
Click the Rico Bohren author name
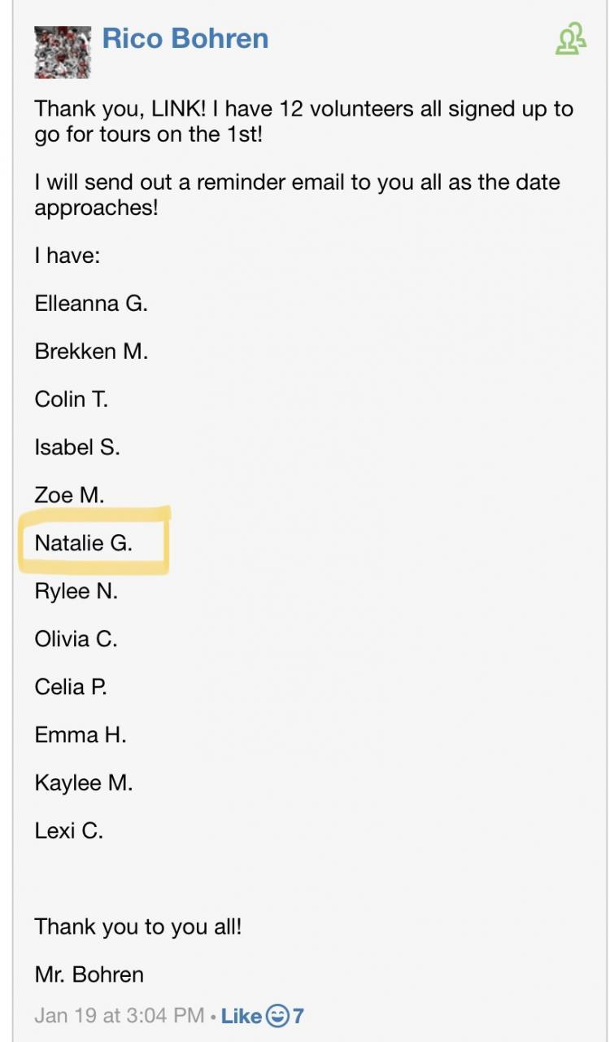185,38
